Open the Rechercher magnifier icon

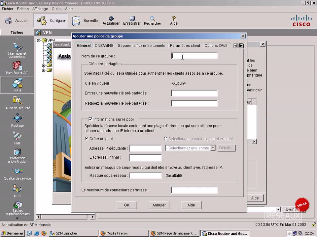click(153, 18)
